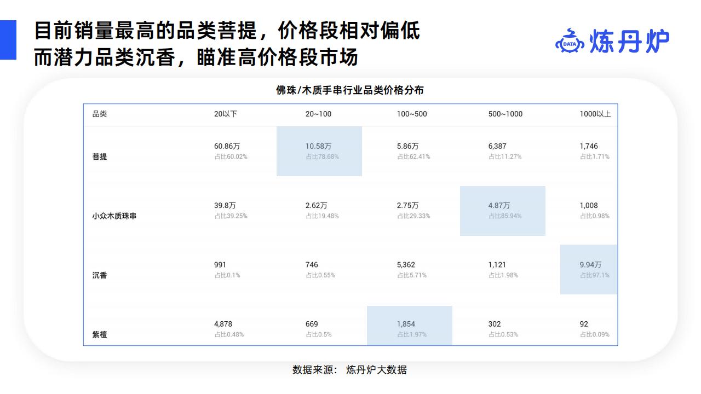The image size is (701, 394).
Task: Click the 6,387 cell value
Action: tap(497, 146)
